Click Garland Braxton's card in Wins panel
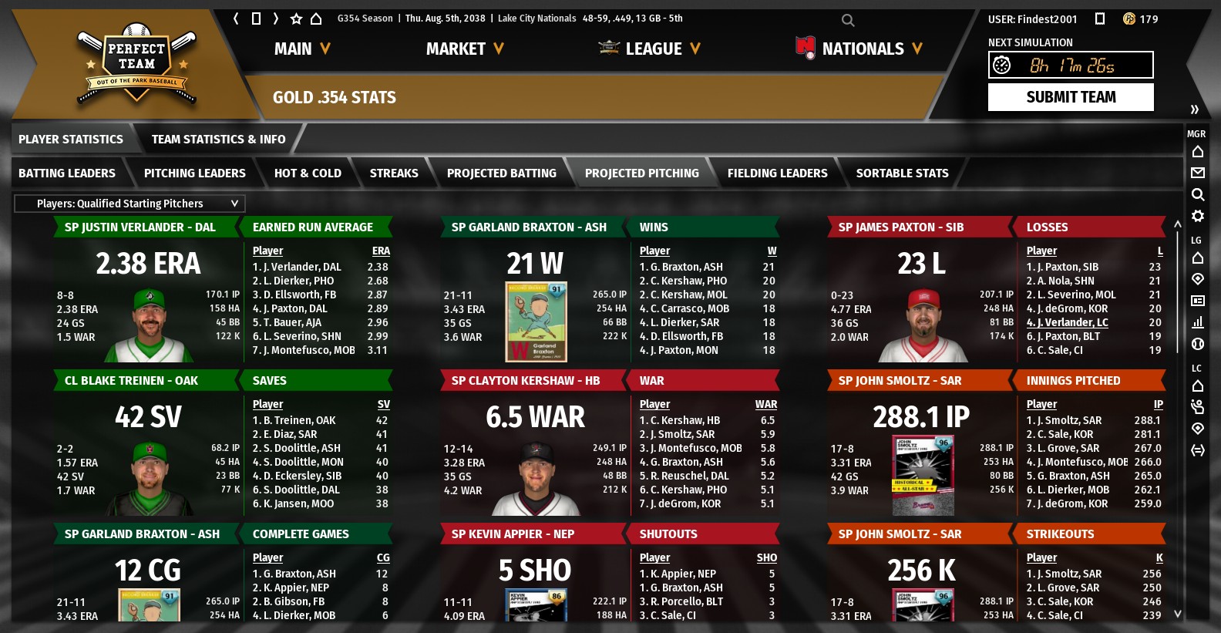The image size is (1221, 633). pos(536,322)
